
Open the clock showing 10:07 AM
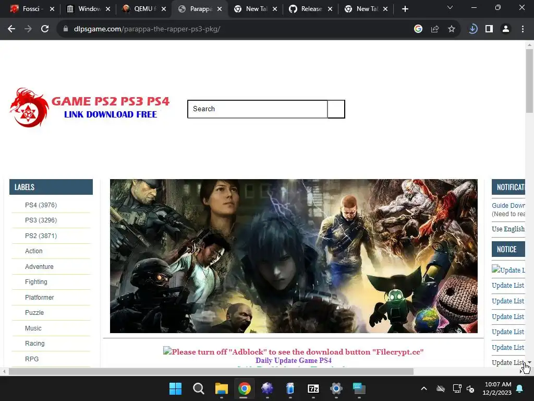pyautogui.click(x=497, y=388)
